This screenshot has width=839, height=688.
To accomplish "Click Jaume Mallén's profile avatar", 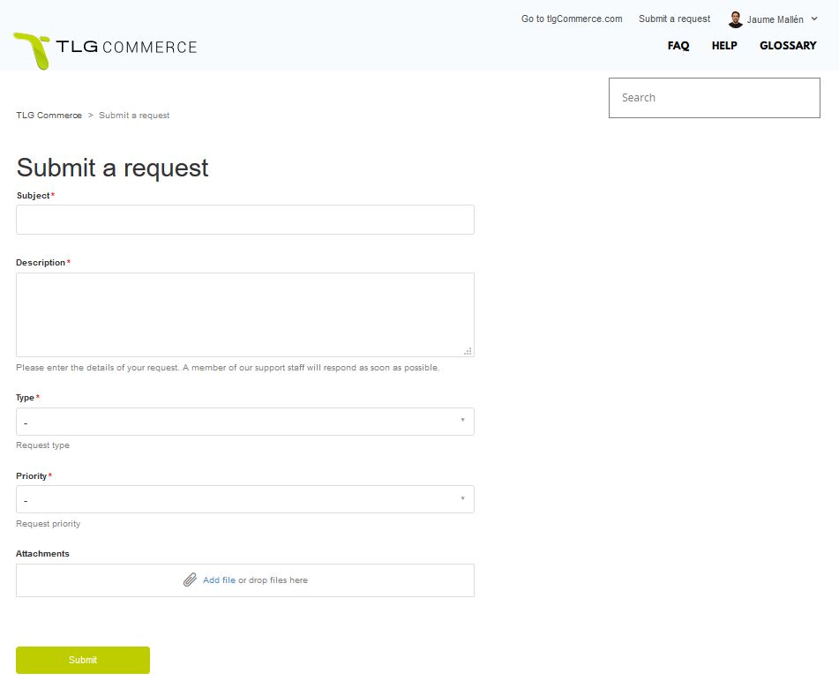I will (x=736, y=19).
